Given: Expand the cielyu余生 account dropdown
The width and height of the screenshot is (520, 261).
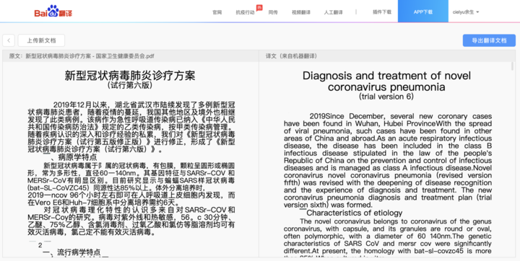Looking at the screenshot, I should 466,12.
